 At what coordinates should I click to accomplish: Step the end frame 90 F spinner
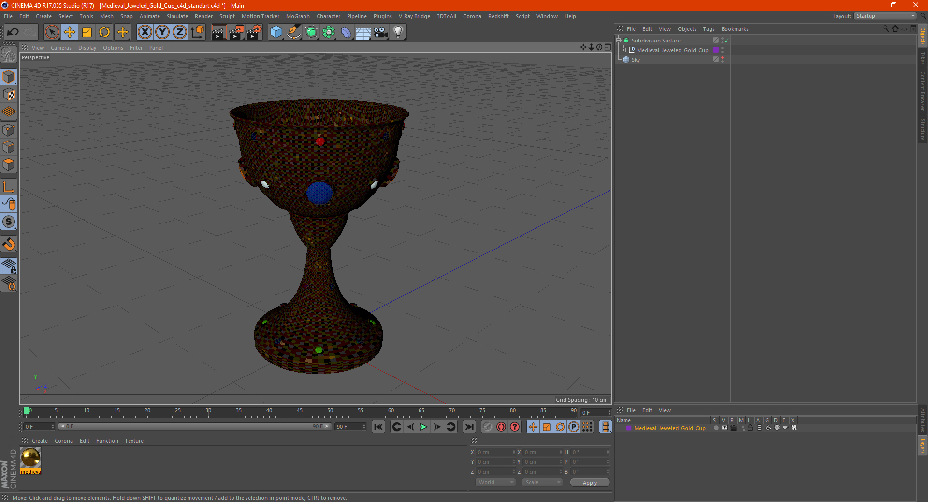pos(364,427)
